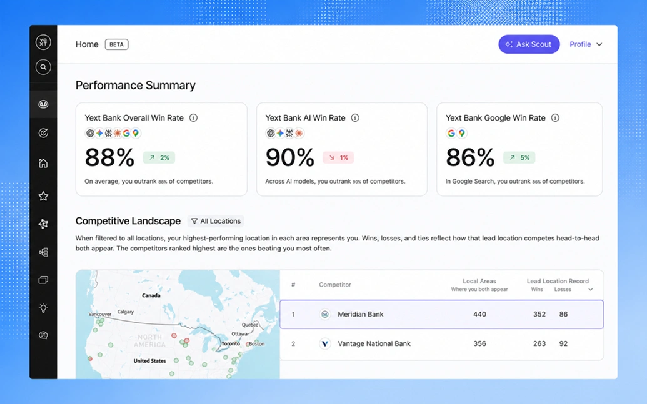Open the sidebar search icon
Screen dimensions: 647x404
[x=43, y=67]
